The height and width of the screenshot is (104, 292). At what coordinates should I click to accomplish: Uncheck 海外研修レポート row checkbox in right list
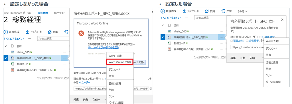tap(163, 37)
